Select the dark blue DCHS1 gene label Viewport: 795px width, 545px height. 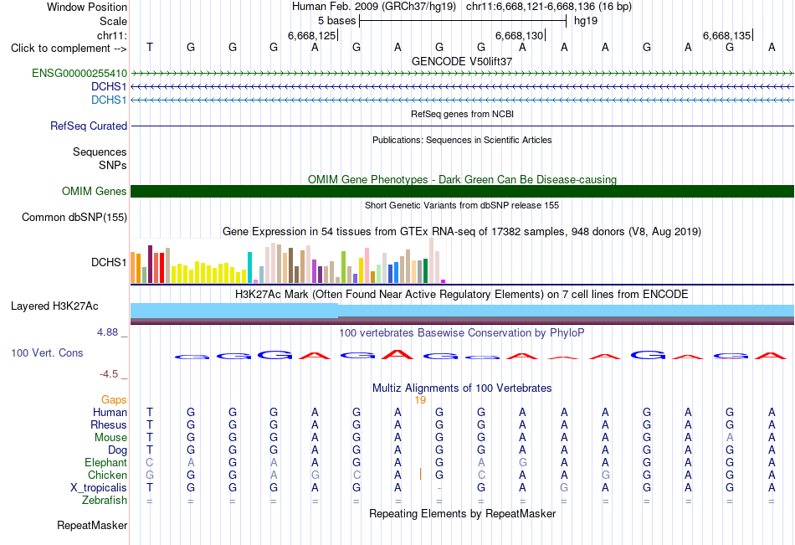point(109,86)
